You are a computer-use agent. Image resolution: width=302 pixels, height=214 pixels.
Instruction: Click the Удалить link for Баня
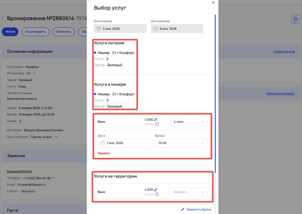104,153
